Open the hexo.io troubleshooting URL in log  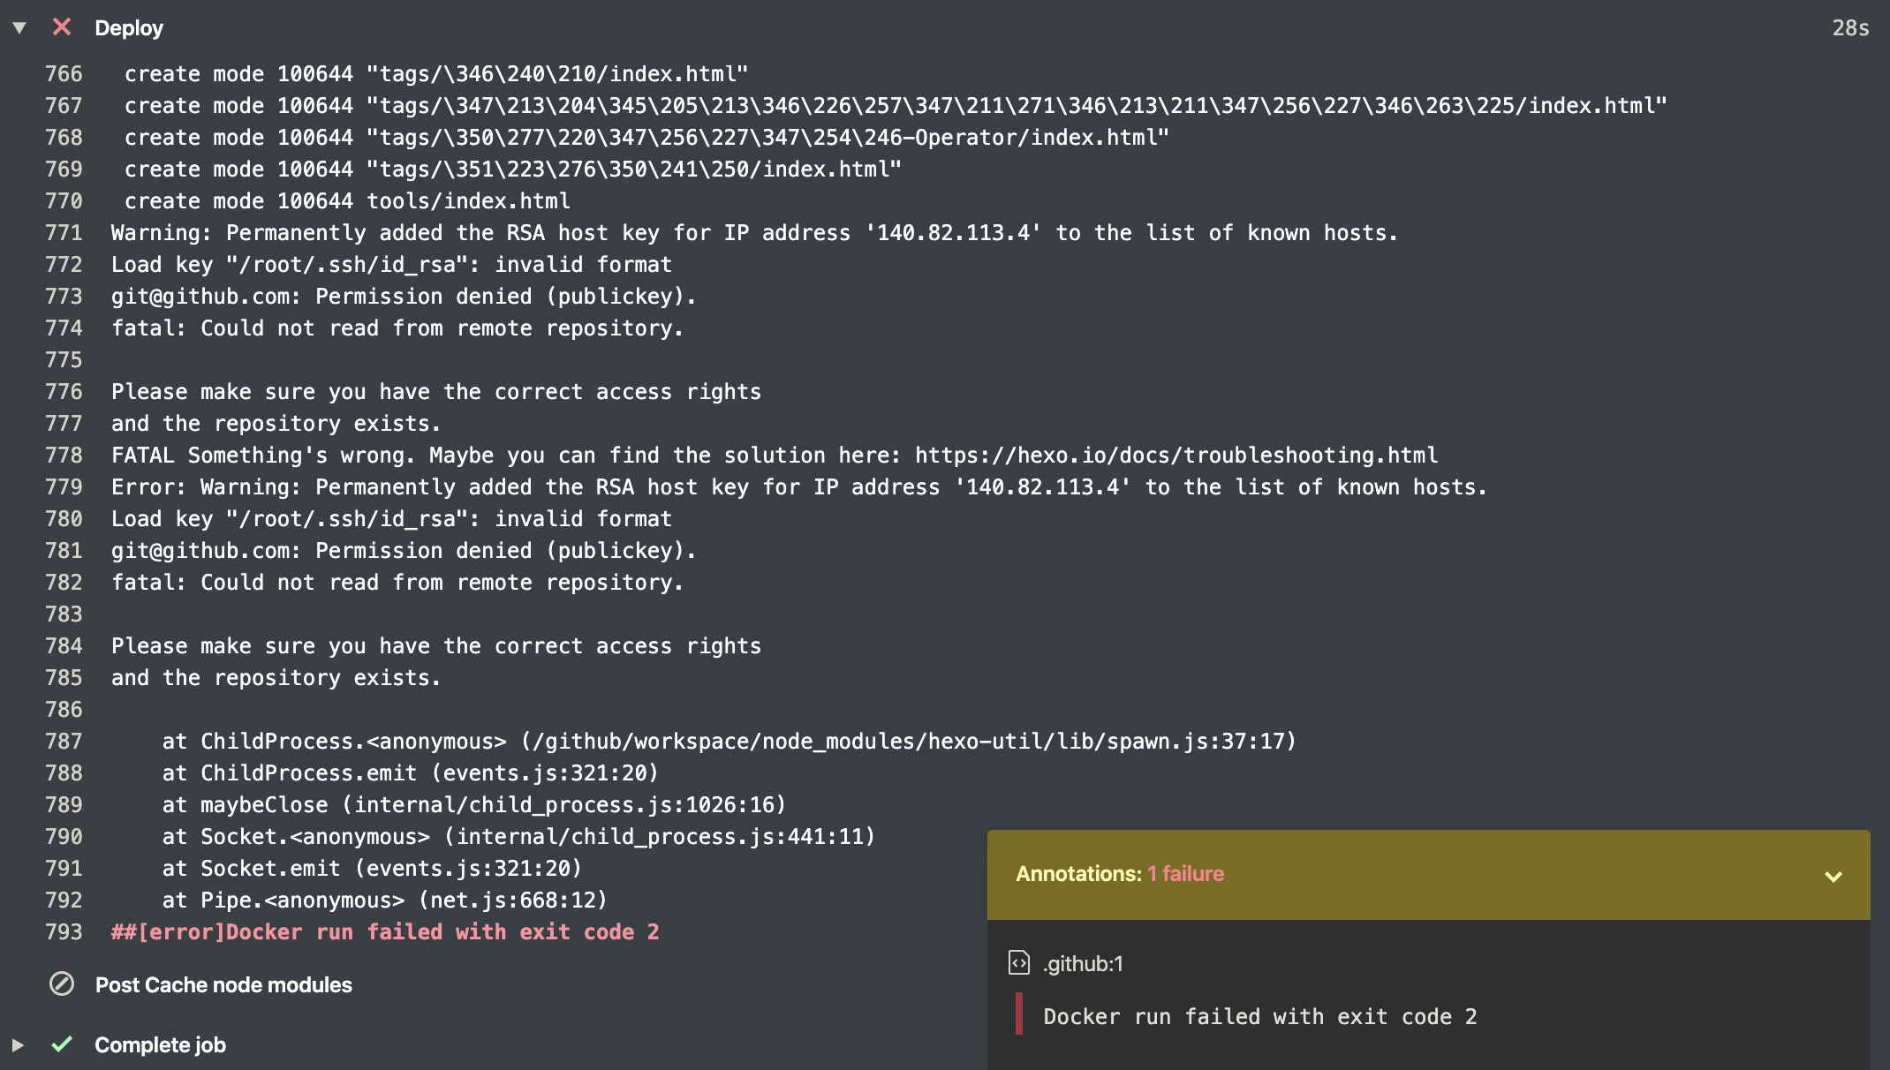(1176, 456)
